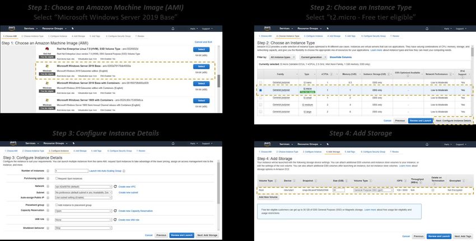Open the Current generation filter dropdown
476x241 pixels.
click(x=313, y=57)
